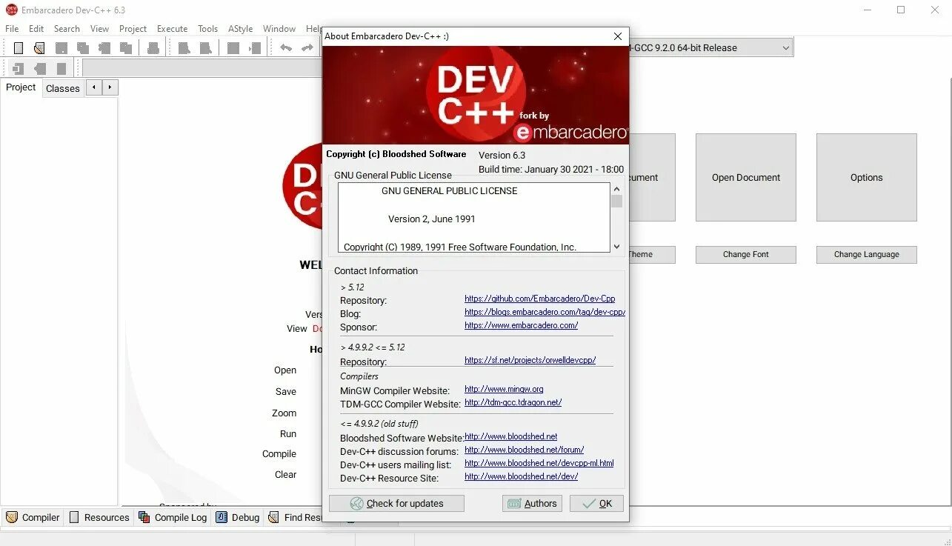Image resolution: width=952 pixels, height=546 pixels.
Task: Open the Project menu
Action: click(x=133, y=29)
